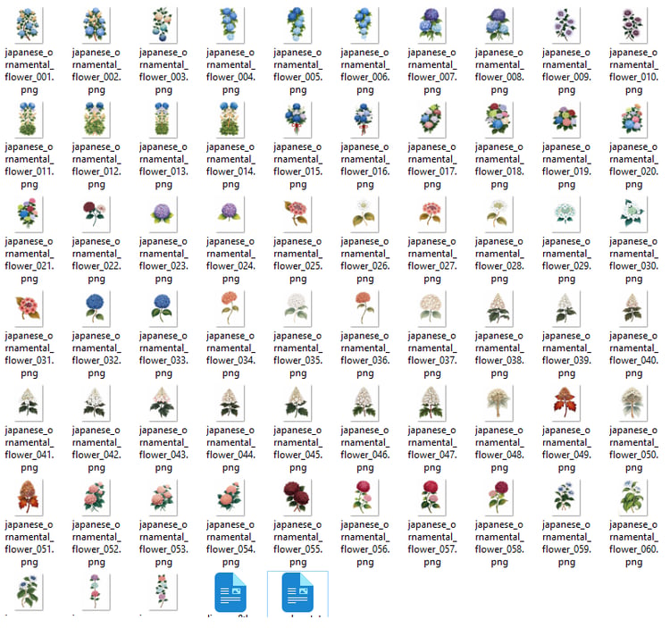
Task: Click japanese_ornamental_flower_041.png thumbnail
Action: tap(29, 403)
